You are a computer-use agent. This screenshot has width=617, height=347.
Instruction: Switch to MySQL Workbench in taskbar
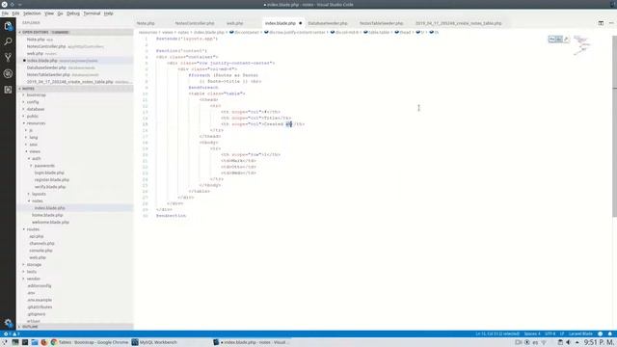tap(154, 342)
